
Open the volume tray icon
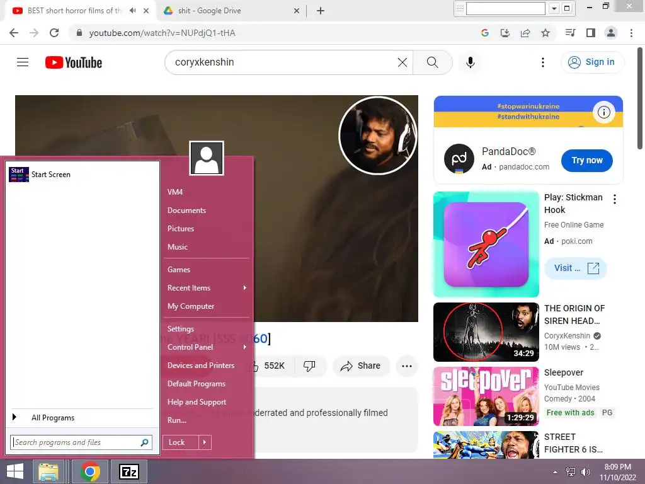pos(585,472)
